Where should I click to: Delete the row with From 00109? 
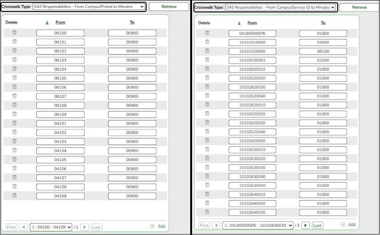15,114
